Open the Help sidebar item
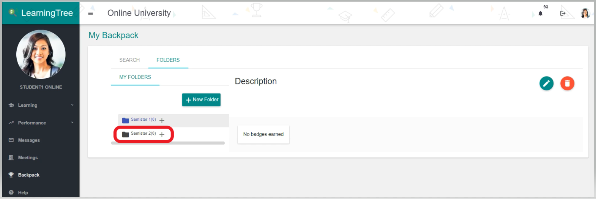596x199 pixels. (23, 192)
